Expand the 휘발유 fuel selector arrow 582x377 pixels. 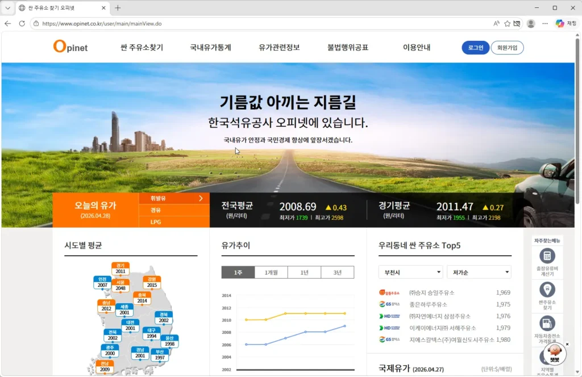(201, 198)
